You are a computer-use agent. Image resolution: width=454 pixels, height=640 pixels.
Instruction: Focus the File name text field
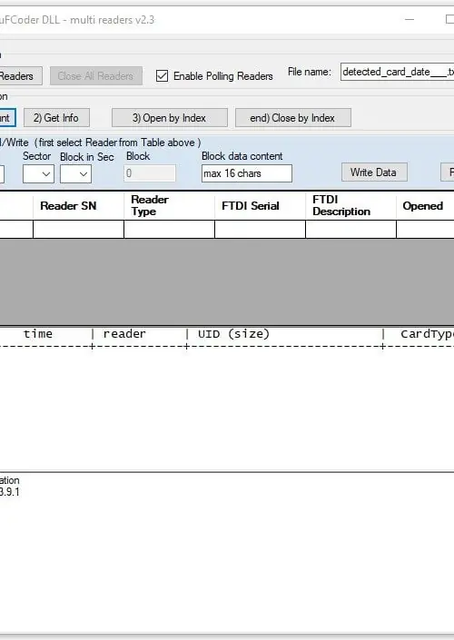[398, 72]
